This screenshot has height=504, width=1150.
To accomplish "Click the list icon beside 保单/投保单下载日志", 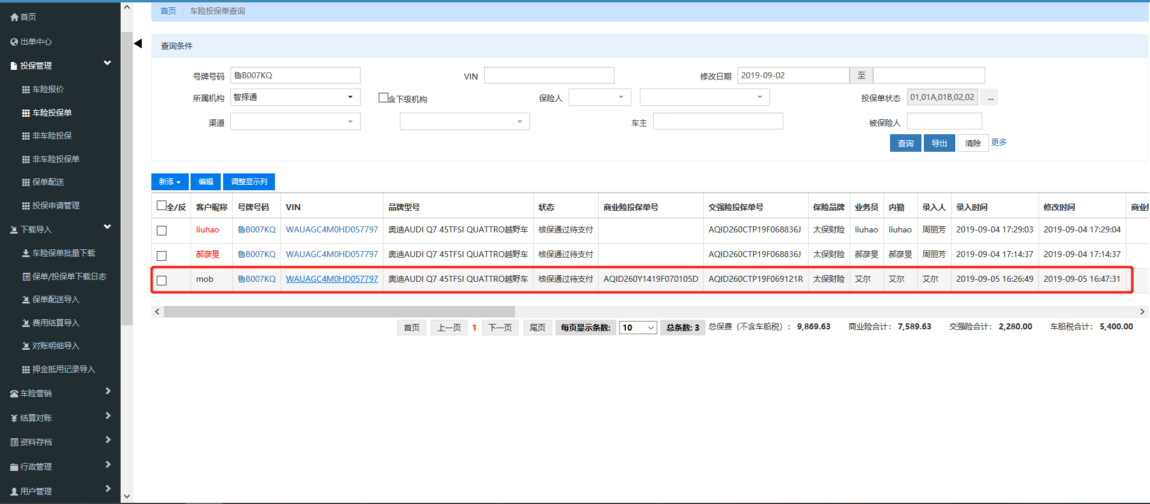I will coord(26,277).
